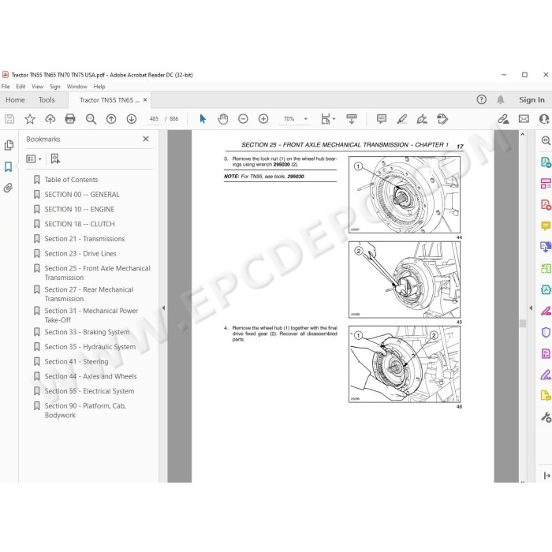Image resolution: width=552 pixels, height=552 pixels.
Task: Open the Help question mark icon
Action: [x=481, y=99]
